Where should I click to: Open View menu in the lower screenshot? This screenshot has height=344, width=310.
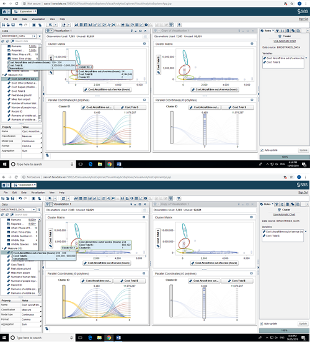pos(52,192)
